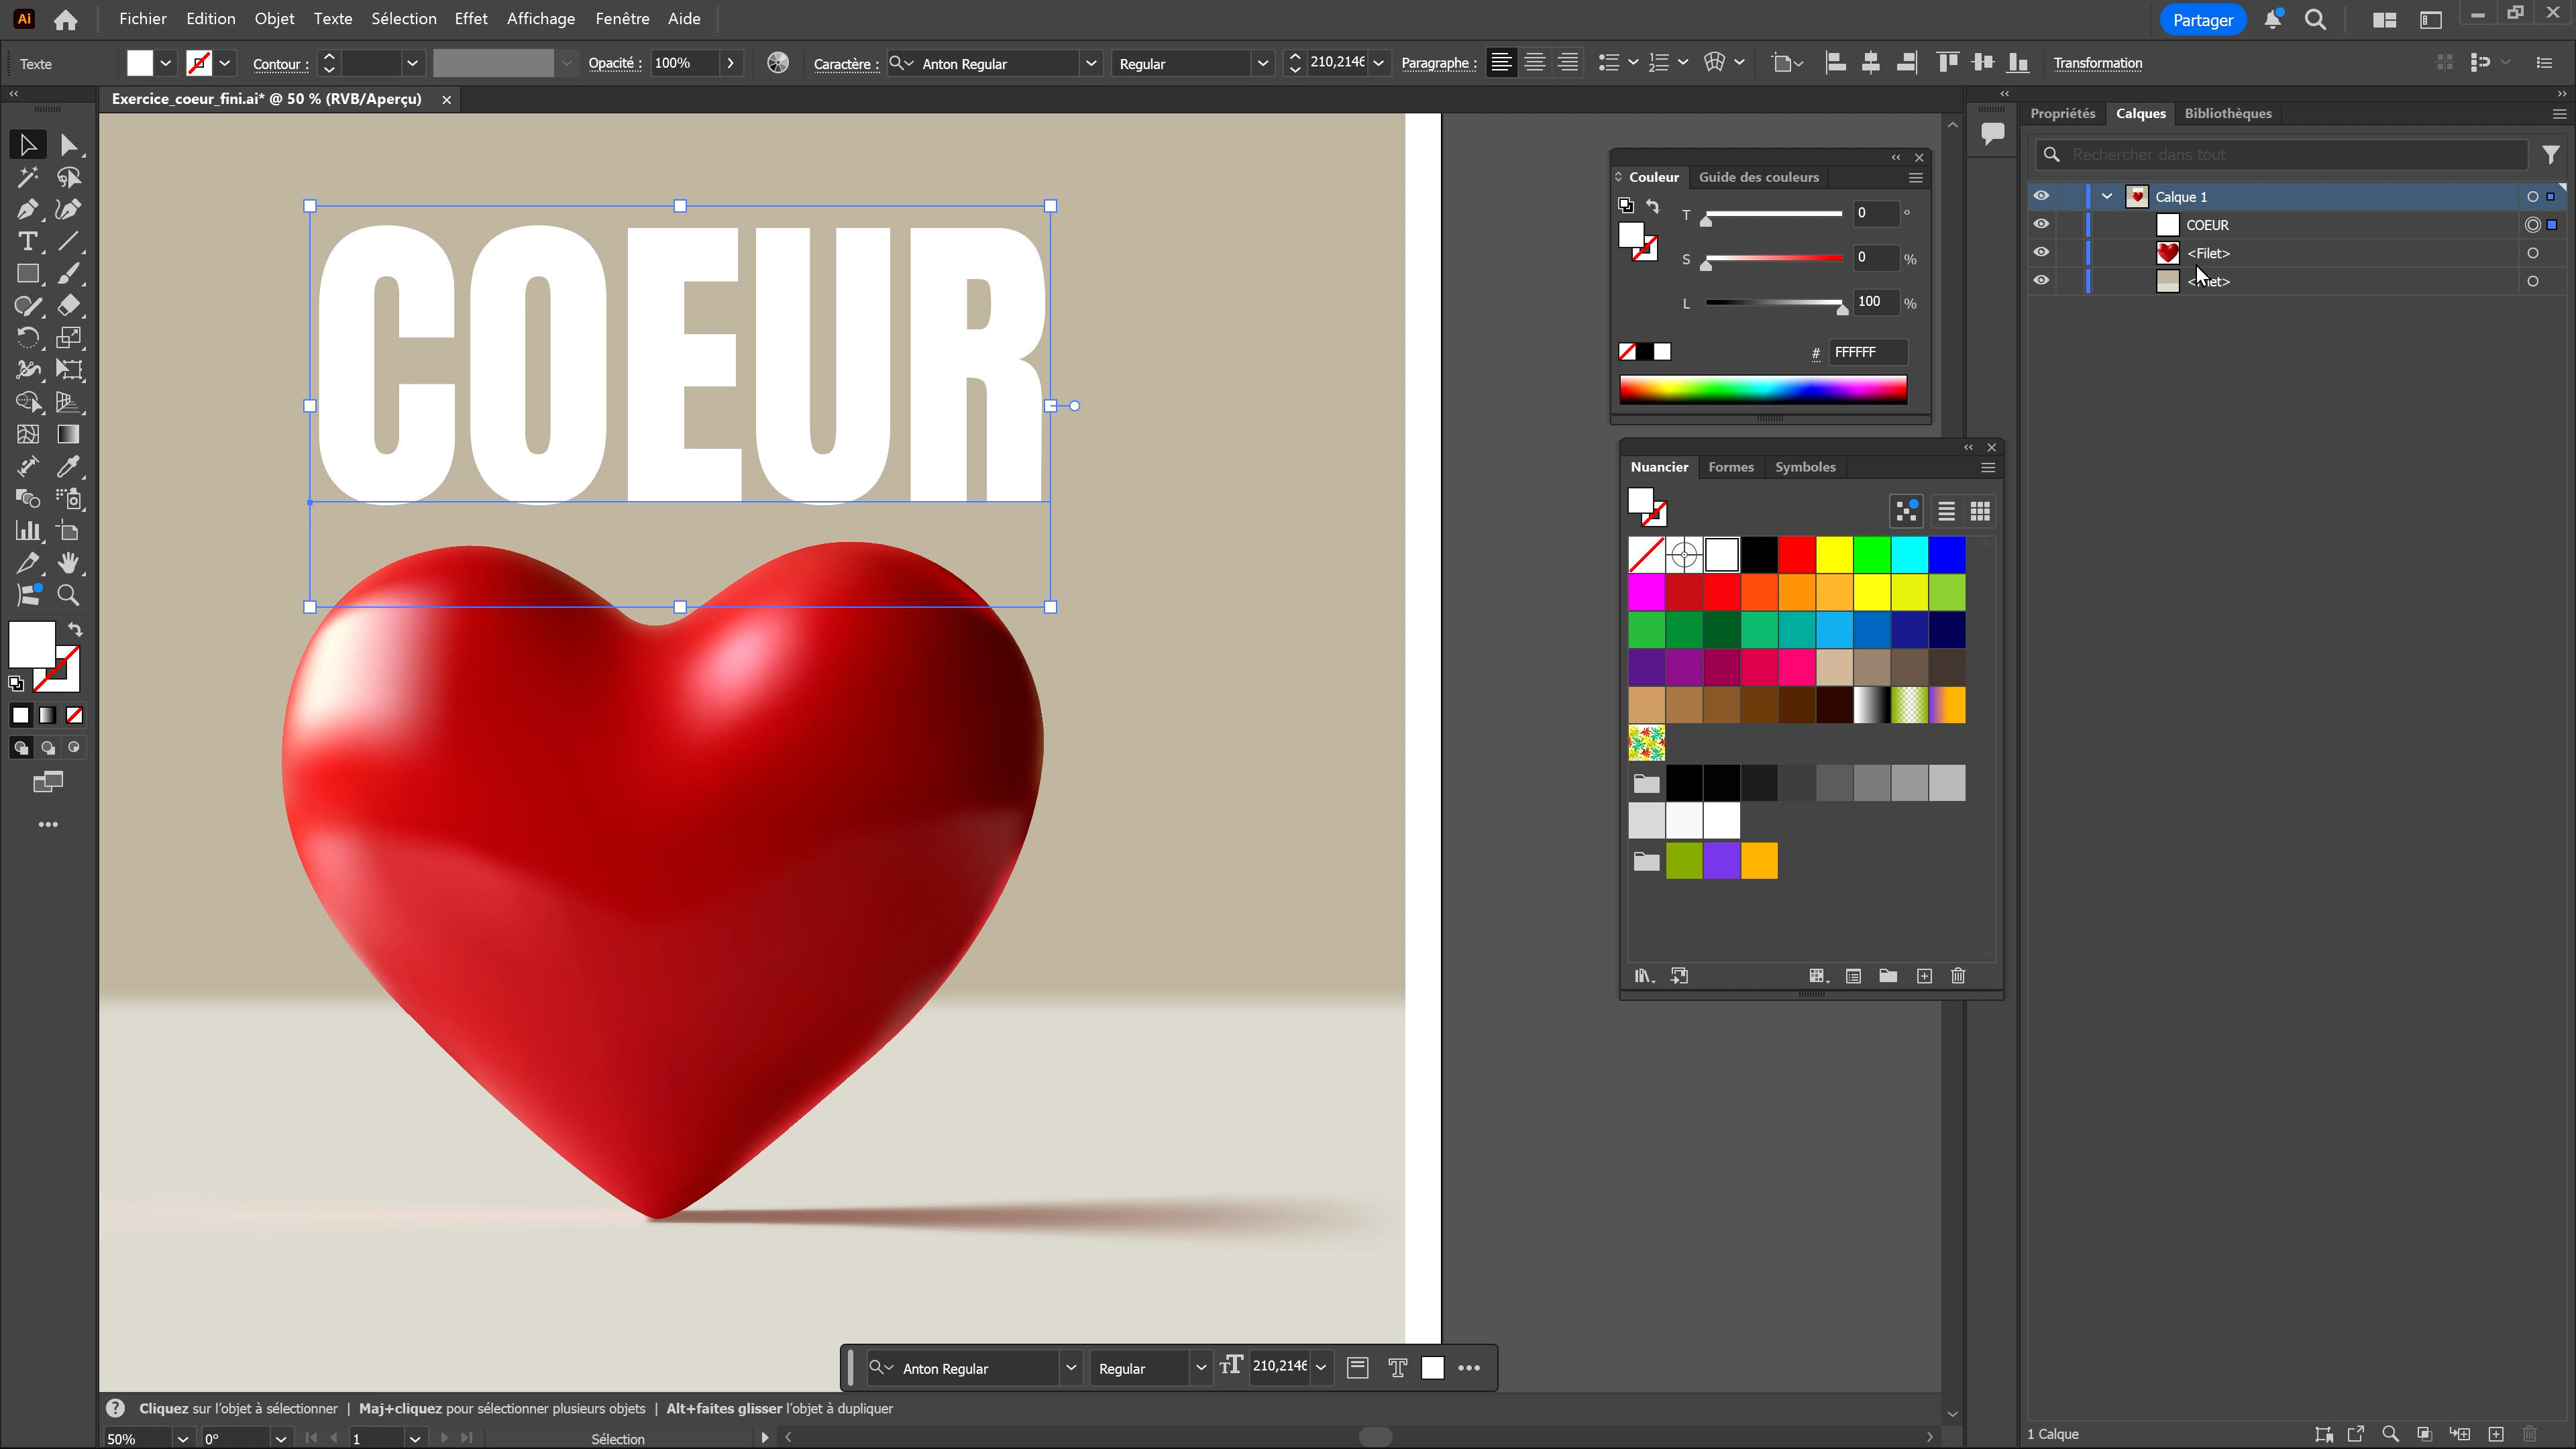Collapse the Calque 1 layer tree
This screenshot has width=2576, height=1449.
click(x=2107, y=196)
